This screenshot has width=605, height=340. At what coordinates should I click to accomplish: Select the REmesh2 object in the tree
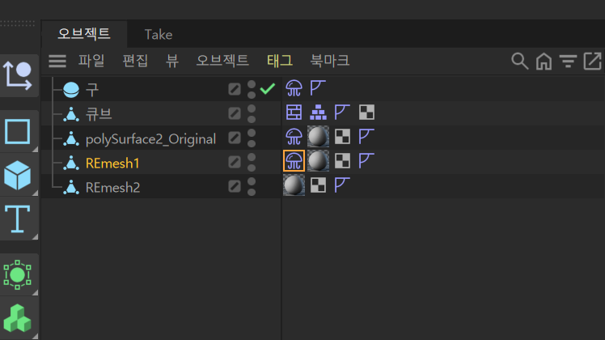click(112, 187)
